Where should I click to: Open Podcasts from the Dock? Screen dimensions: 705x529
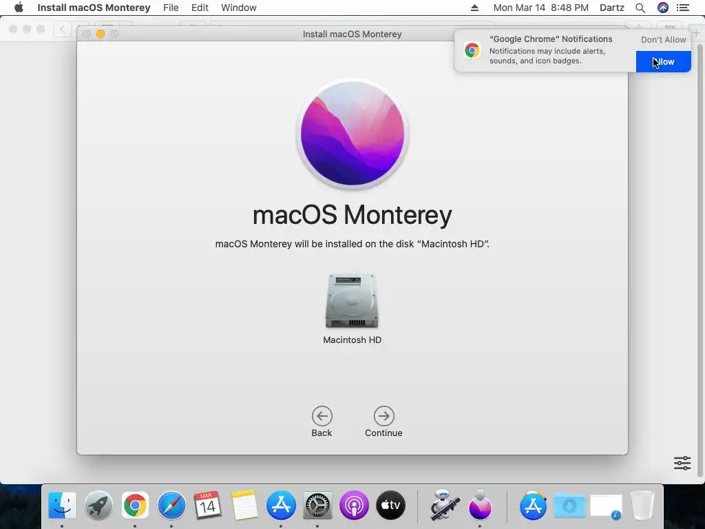(x=354, y=505)
